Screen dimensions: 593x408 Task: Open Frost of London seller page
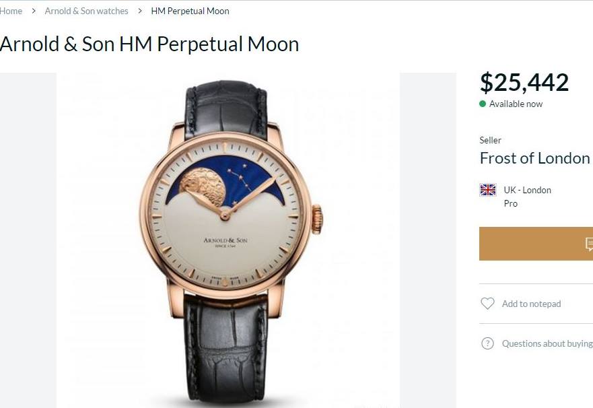(x=534, y=158)
